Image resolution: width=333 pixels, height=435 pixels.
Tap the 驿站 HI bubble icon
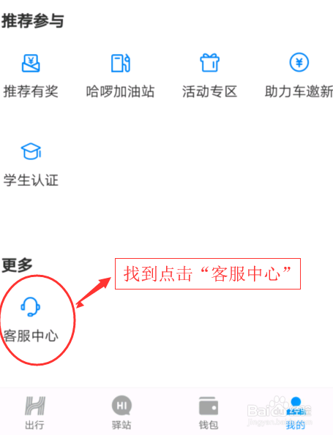[121, 406]
